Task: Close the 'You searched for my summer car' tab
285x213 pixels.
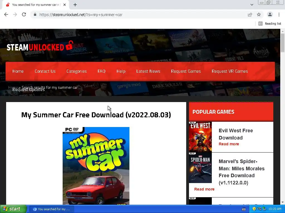Action: pos(65,5)
